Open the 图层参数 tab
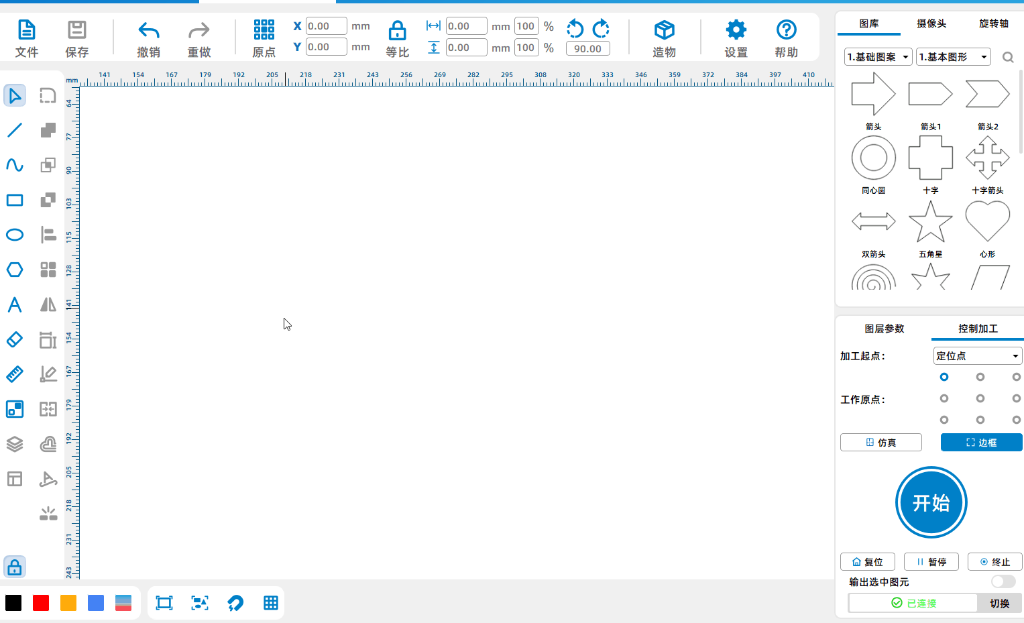Screen dimensions: 1024x623 (x=885, y=329)
